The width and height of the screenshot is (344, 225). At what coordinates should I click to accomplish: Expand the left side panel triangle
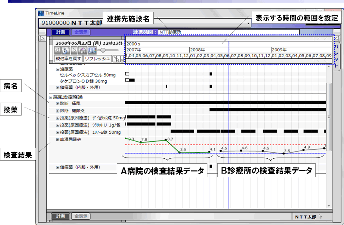click(x=42, y=38)
